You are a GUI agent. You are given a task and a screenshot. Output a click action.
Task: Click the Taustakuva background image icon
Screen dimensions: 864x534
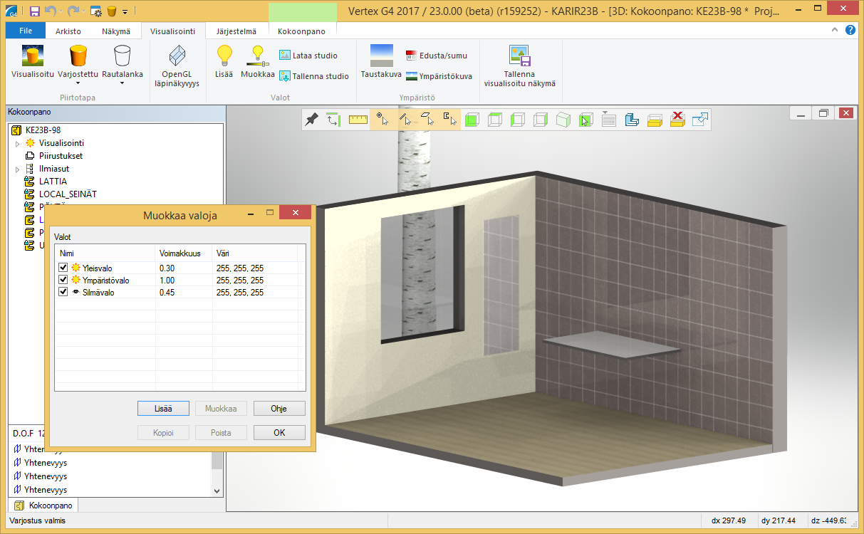(381, 56)
